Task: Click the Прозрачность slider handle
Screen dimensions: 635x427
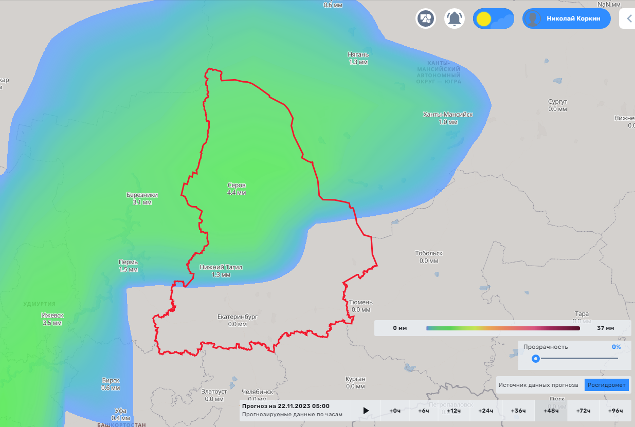Action: pos(536,359)
